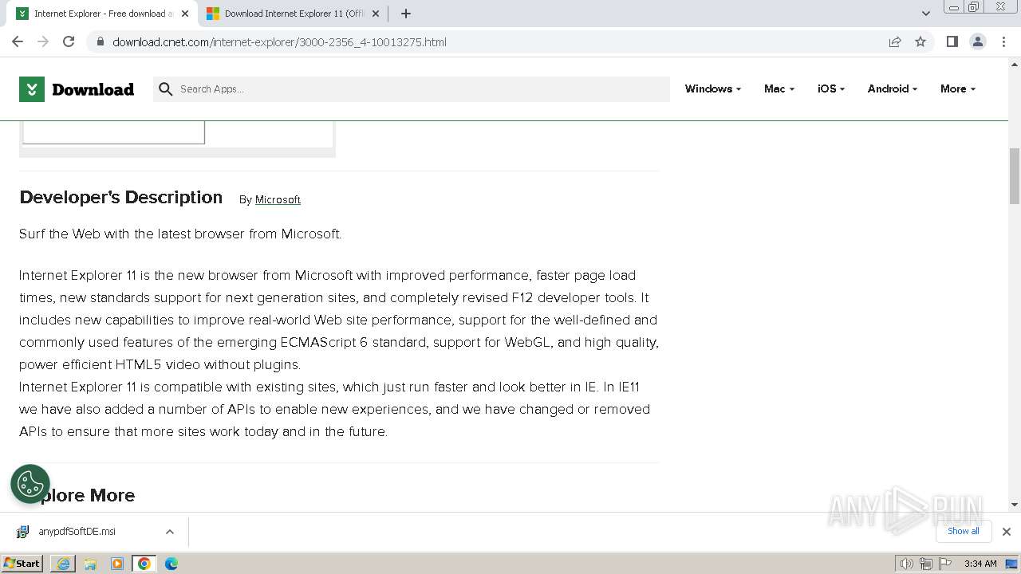Close the downloads bar
Image resolution: width=1021 pixels, height=574 pixels.
[1006, 532]
